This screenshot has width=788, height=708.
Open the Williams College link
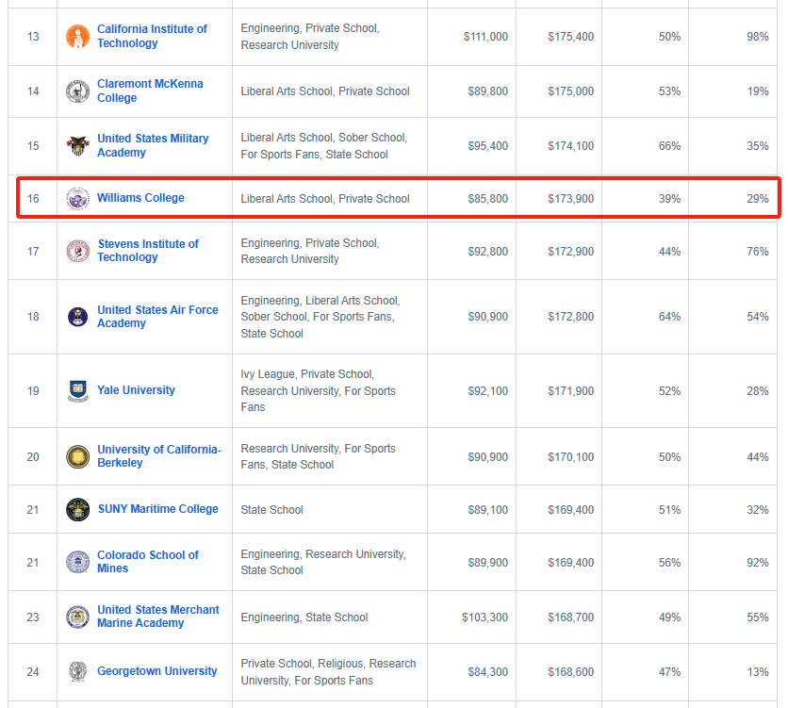(x=140, y=198)
